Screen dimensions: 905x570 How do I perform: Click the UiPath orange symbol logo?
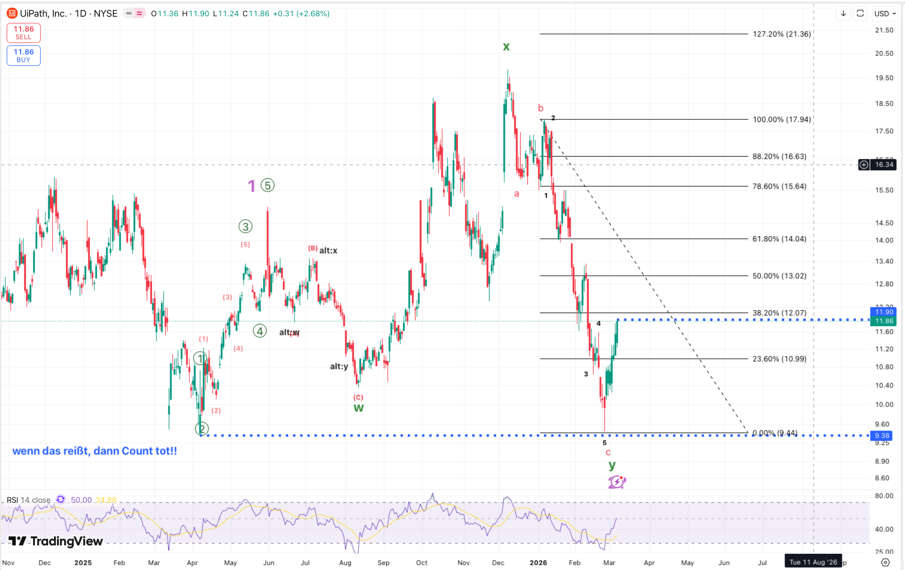[12, 13]
